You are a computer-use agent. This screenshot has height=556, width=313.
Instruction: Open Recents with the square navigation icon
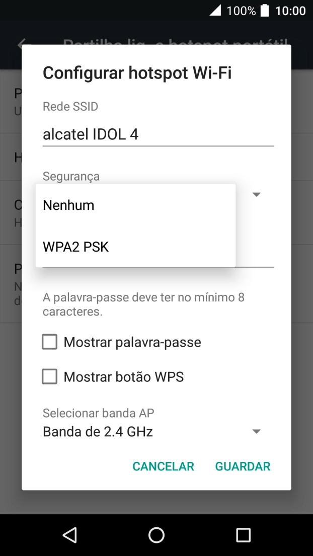pos(243,535)
